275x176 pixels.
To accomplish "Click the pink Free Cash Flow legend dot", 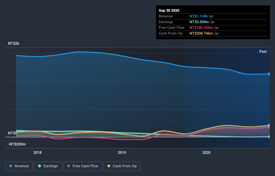I will pos(69,166).
